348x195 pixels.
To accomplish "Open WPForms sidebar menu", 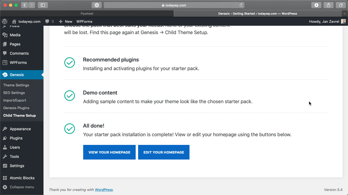I will 18,63.
